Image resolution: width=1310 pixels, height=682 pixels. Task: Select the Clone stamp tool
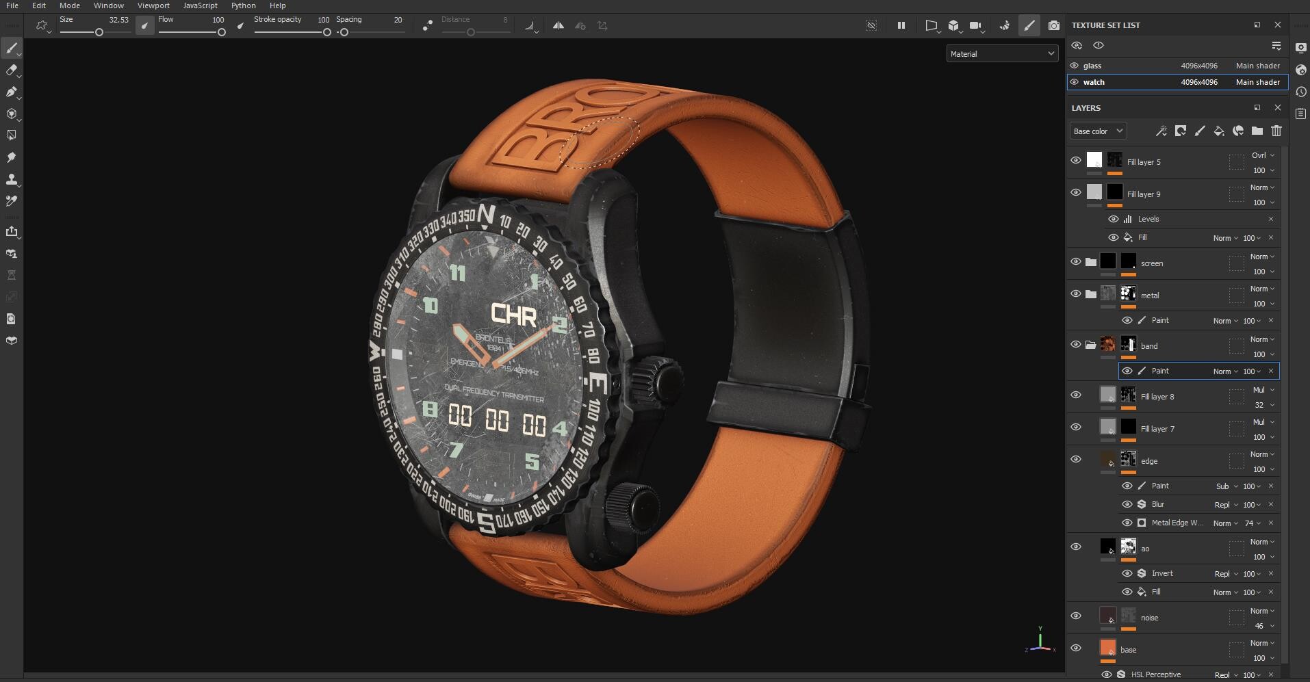[x=12, y=180]
